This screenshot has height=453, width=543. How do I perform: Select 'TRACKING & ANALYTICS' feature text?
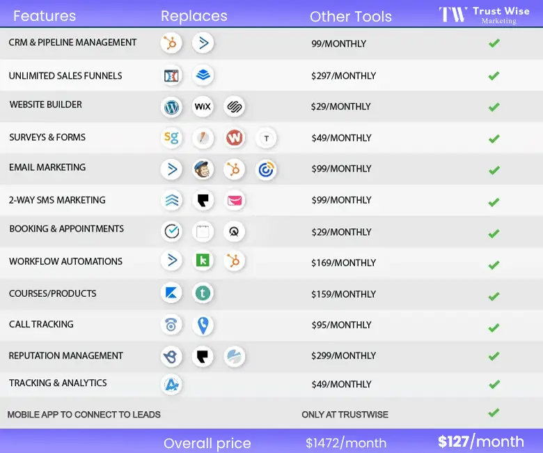coord(58,383)
